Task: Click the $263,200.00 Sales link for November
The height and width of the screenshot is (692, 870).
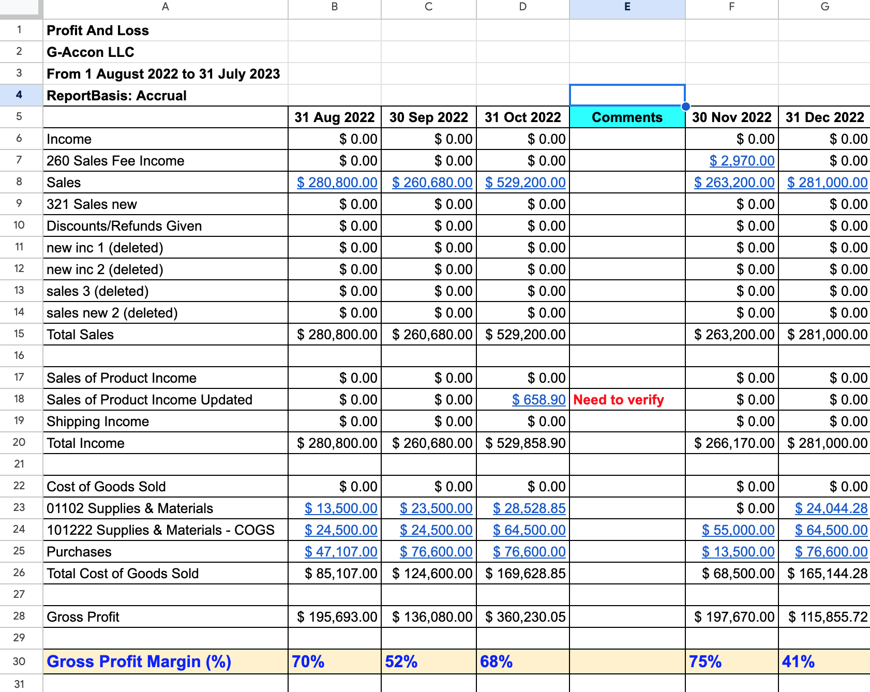Action: point(734,183)
